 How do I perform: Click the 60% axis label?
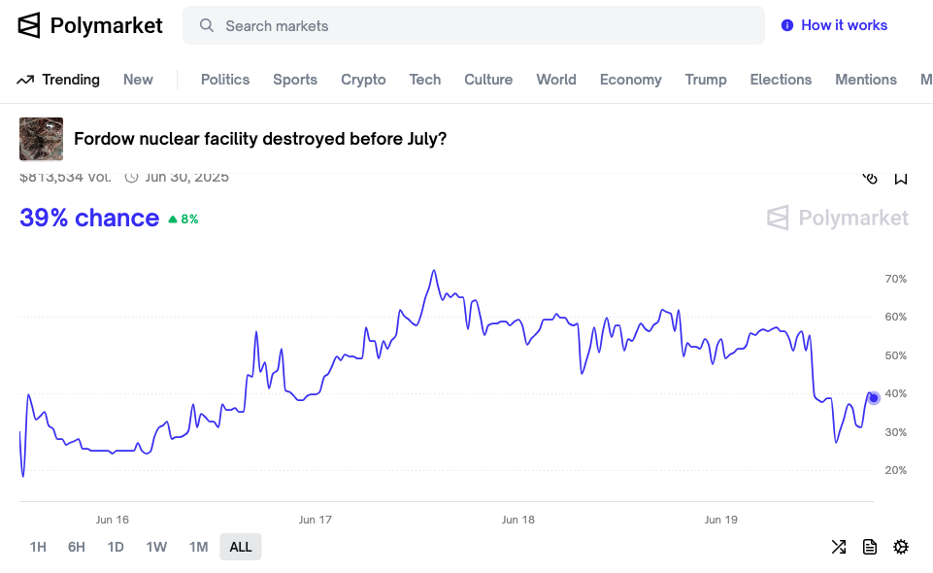pyautogui.click(x=895, y=318)
